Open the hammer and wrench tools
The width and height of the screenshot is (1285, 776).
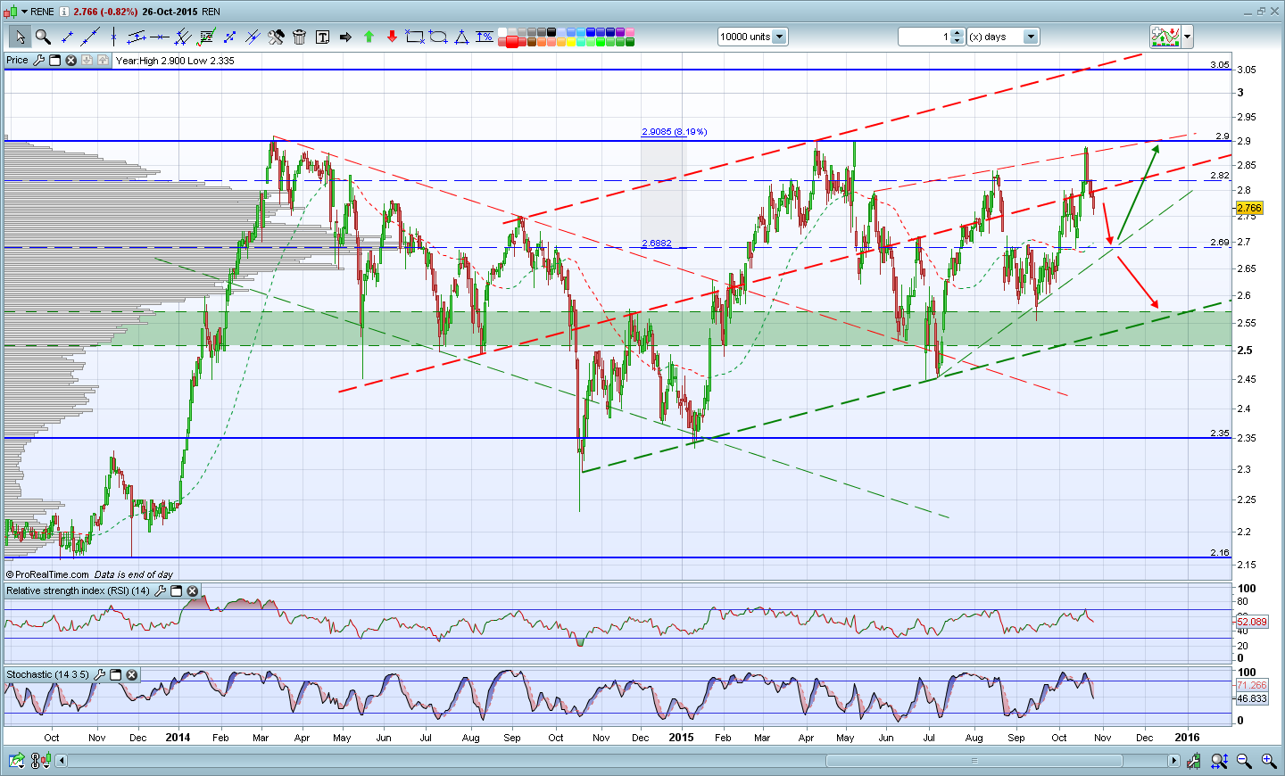pyautogui.click(x=276, y=37)
